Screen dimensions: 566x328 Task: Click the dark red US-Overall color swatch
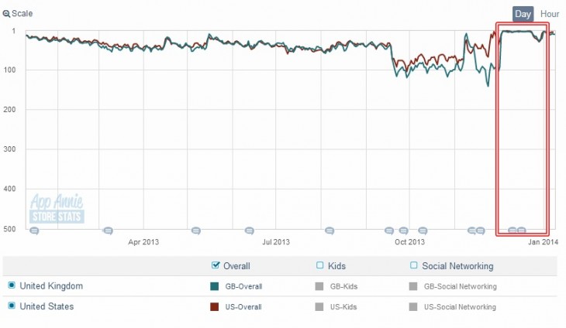[216, 306]
